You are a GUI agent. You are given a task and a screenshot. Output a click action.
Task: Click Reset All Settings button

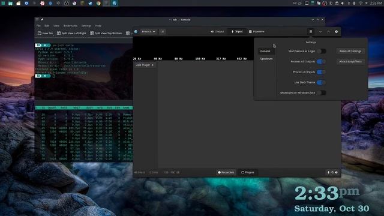[350, 51]
